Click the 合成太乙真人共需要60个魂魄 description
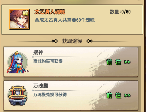This screenshot has height=112, width=146. point(65,20)
